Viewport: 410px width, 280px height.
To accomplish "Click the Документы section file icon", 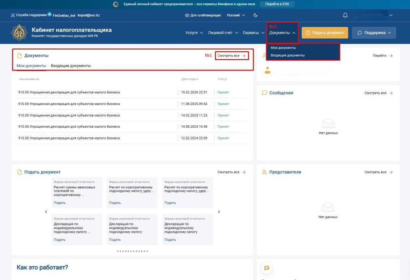I will [x=19, y=56].
